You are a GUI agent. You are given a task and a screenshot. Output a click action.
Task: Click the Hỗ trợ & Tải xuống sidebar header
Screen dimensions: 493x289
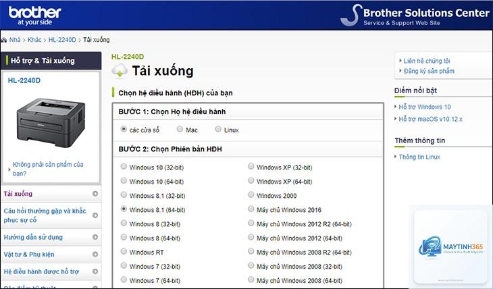(51, 61)
